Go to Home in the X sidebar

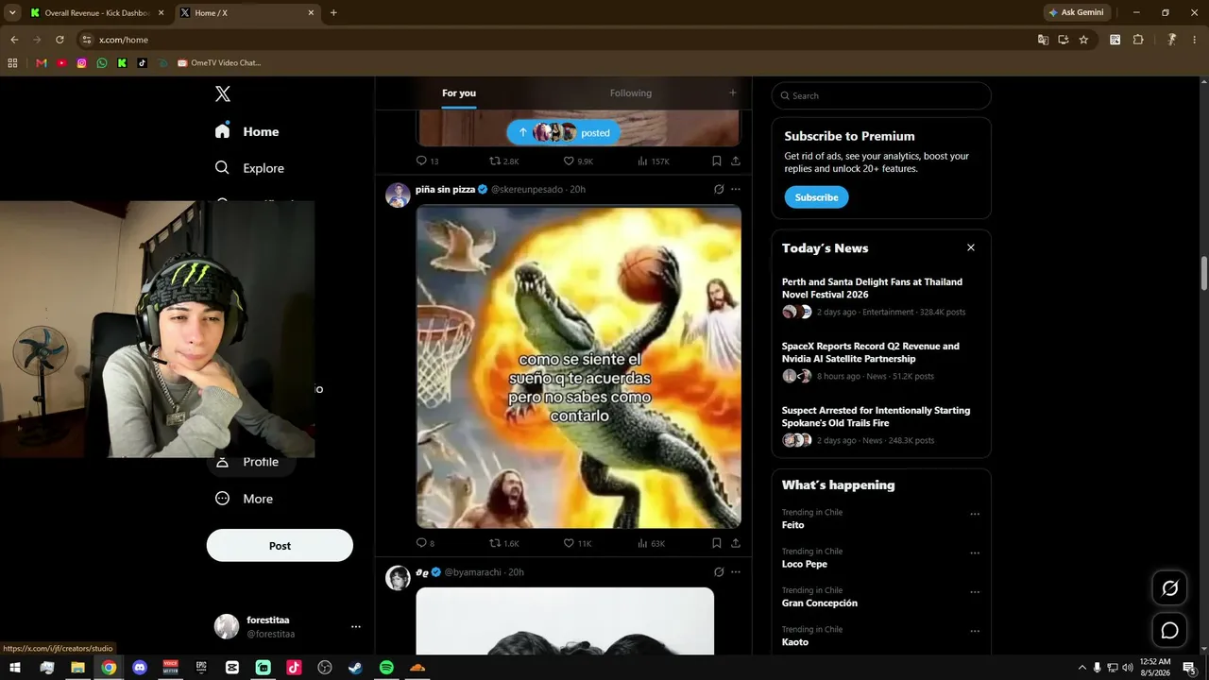[x=247, y=131]
